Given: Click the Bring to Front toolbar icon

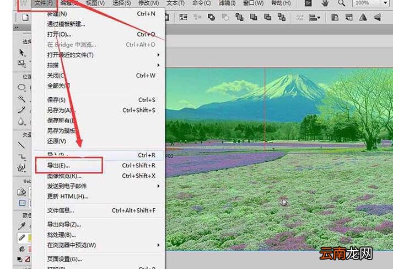Looking at the screenshot, I should (239, 17).
